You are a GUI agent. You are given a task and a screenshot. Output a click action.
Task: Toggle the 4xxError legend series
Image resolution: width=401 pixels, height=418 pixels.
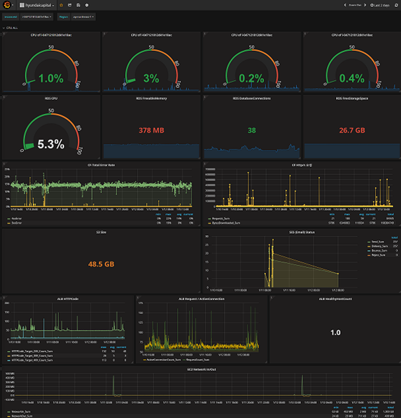[x=15, y=219]
